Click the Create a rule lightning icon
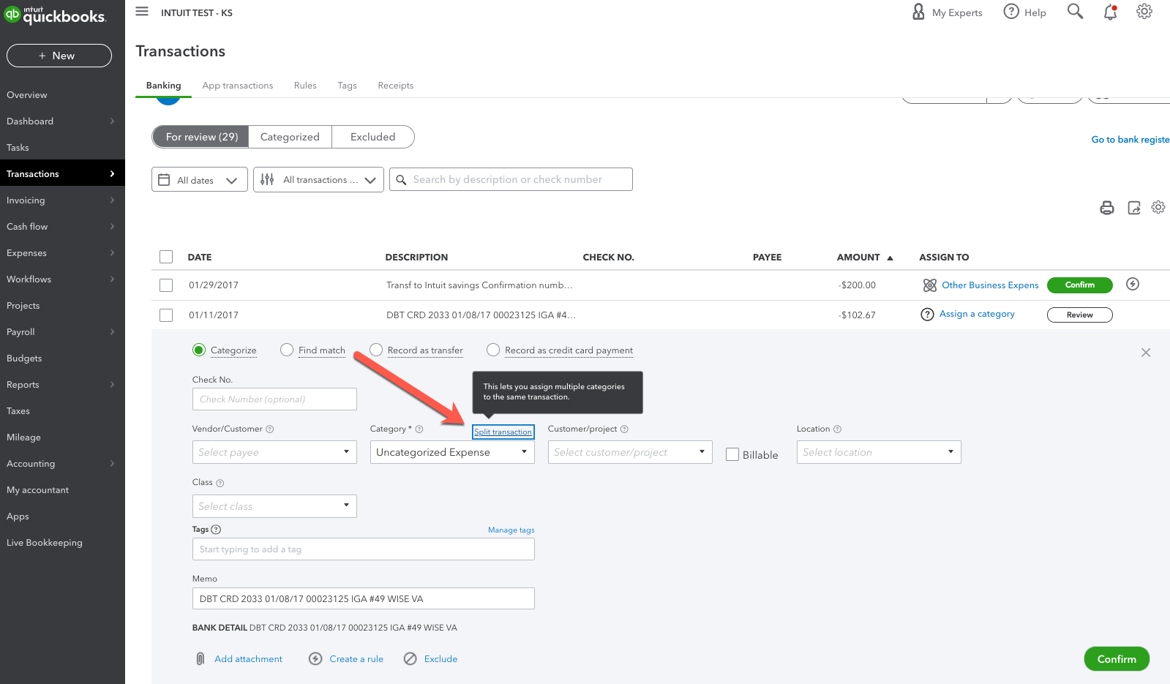The height and width of the screenshot is (684, 1170). pyautogui.click(x=315, y=659)
